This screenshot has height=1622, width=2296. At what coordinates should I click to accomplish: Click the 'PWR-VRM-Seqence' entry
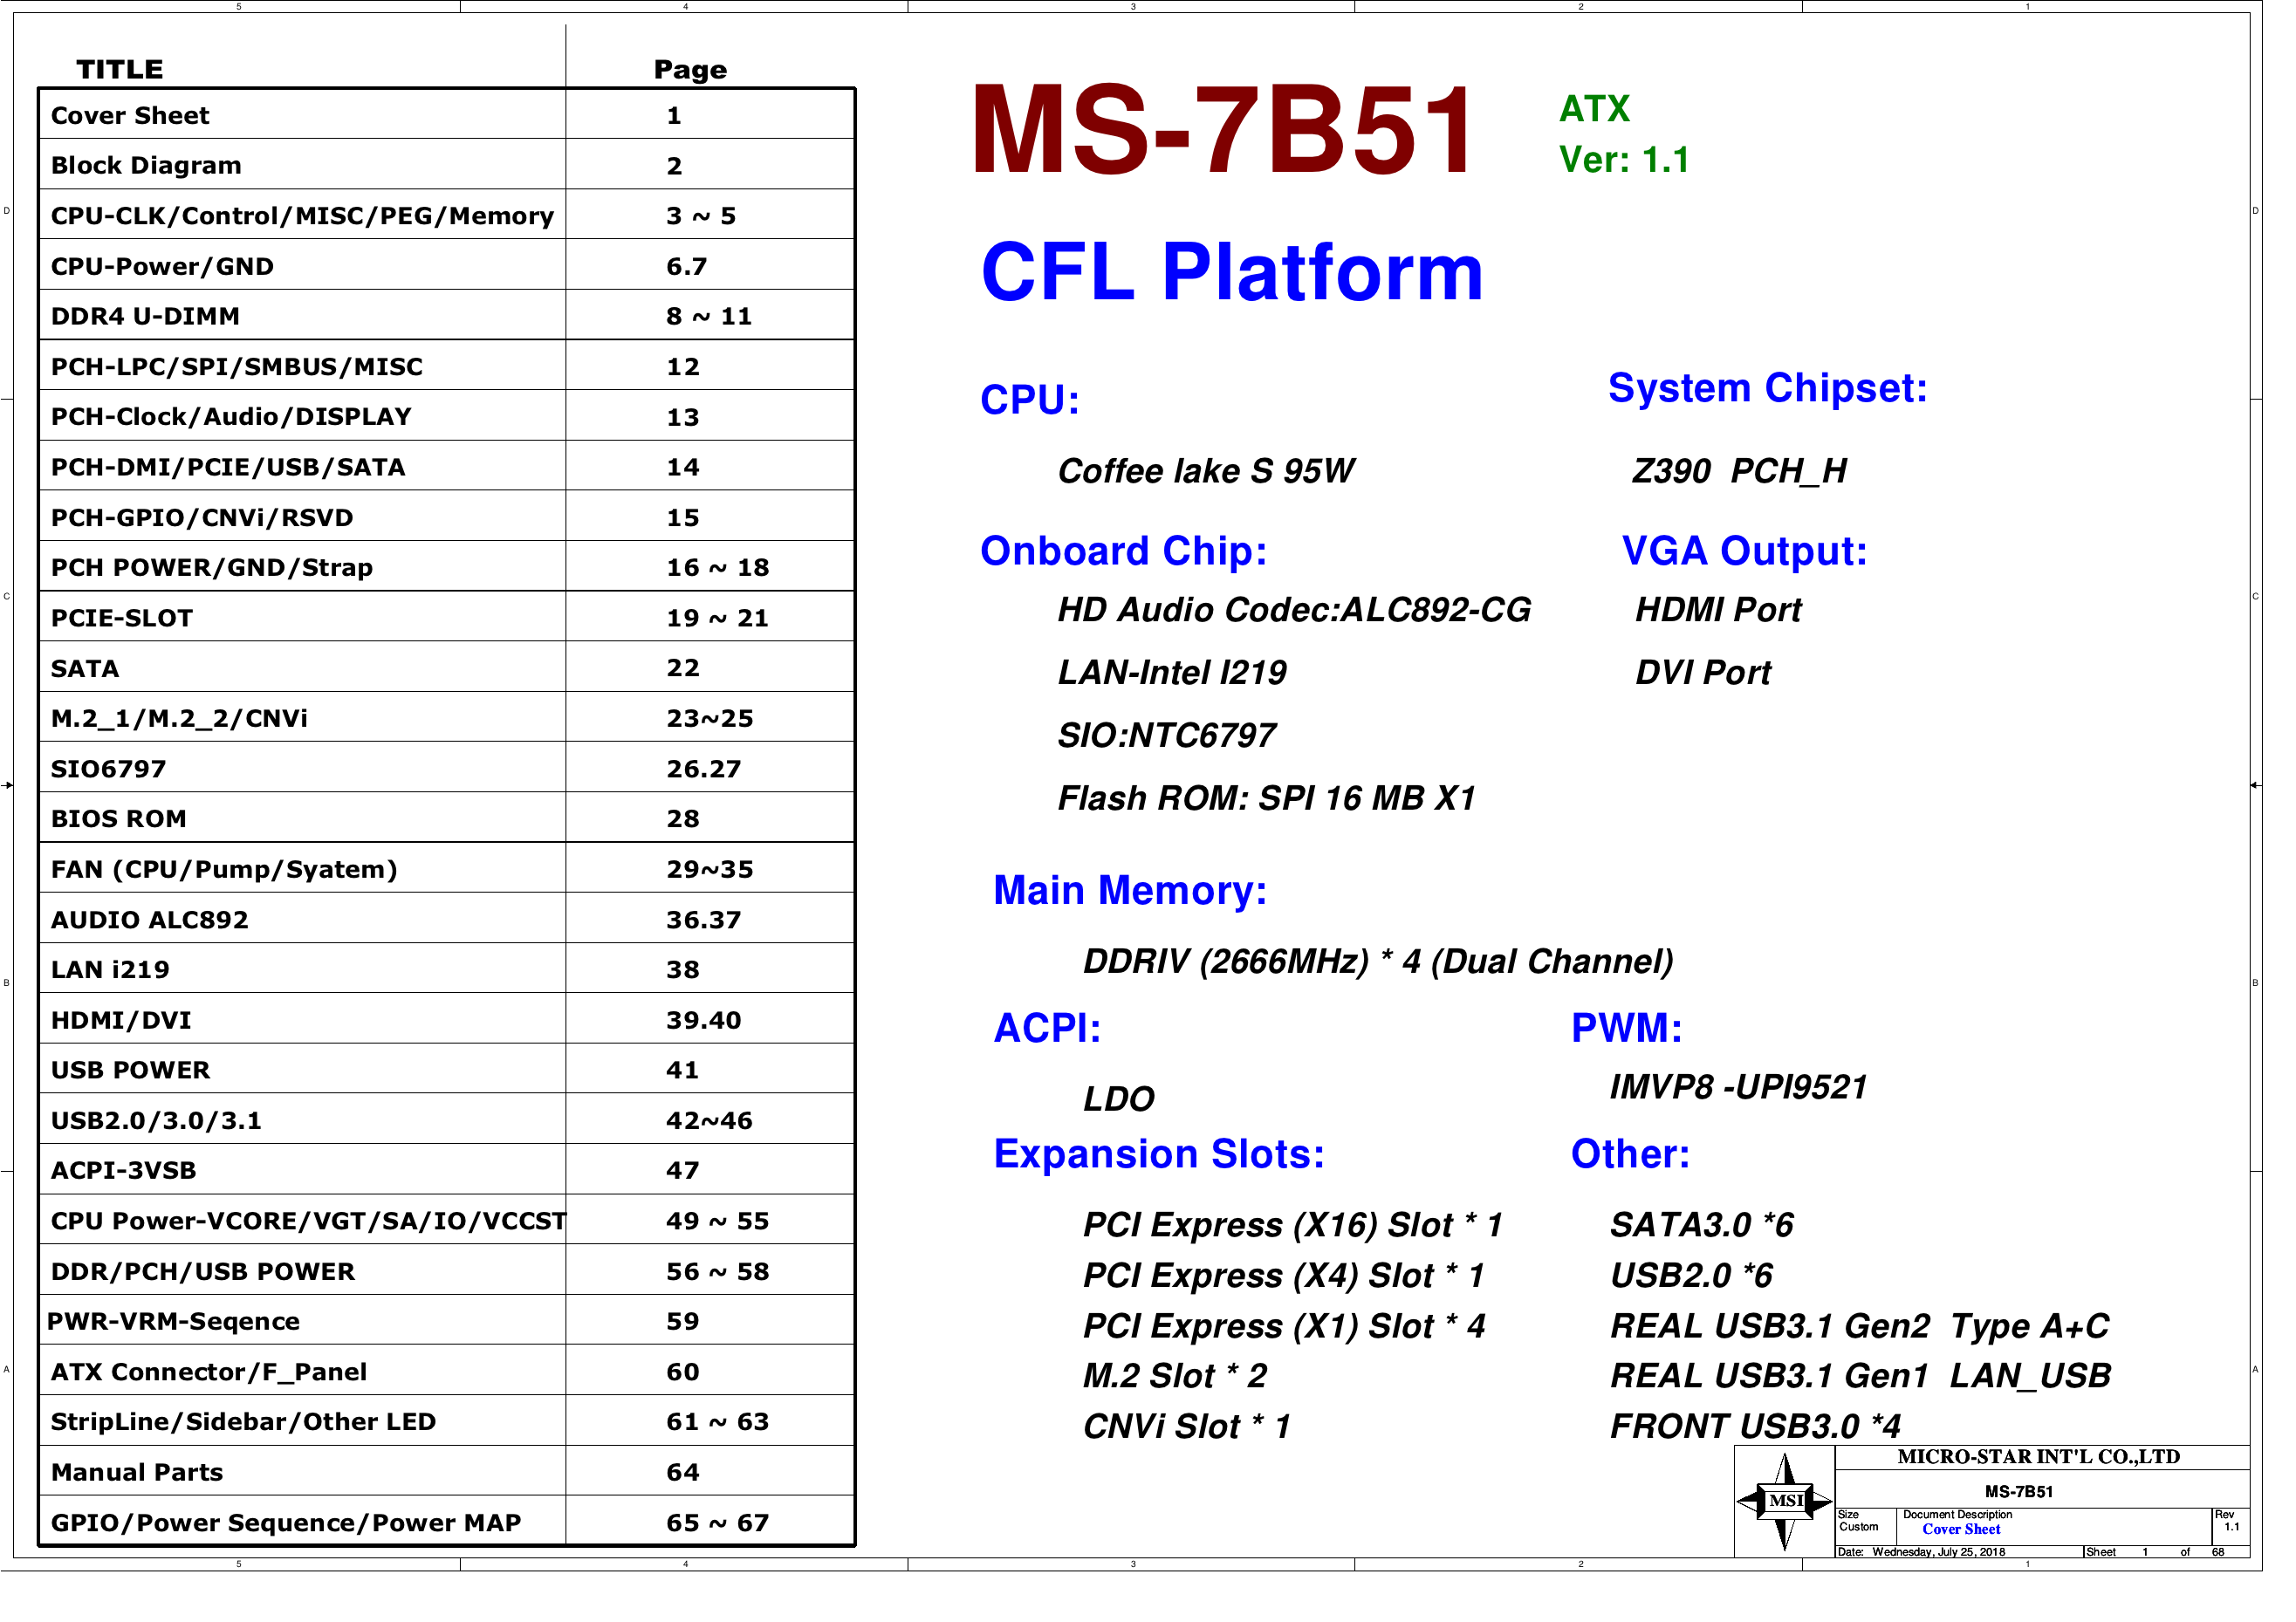coord(173,1323)
